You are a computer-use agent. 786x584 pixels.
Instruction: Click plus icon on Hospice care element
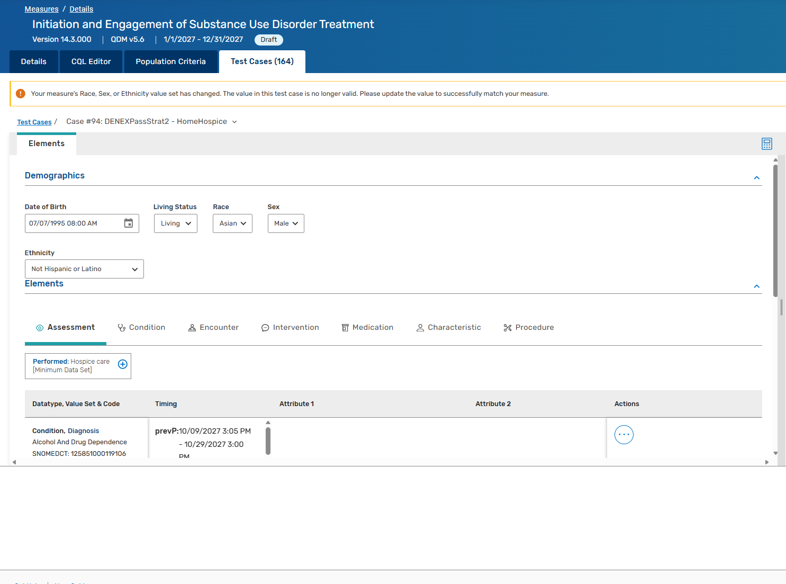point(122,364)
